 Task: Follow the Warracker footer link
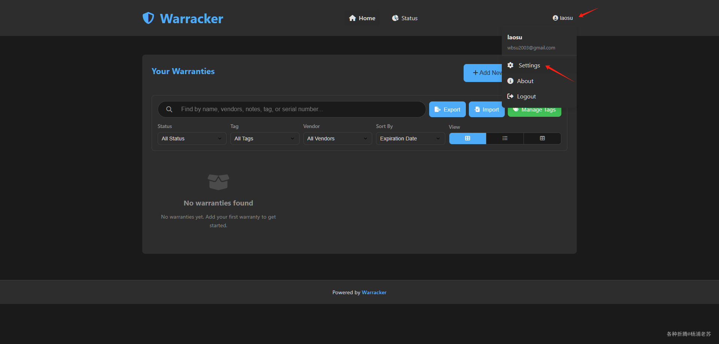click(x=374, y=292)
